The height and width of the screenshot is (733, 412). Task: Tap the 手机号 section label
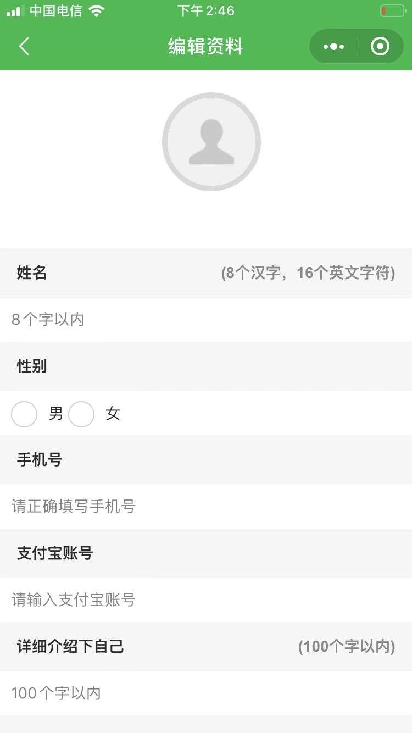[40, 460]
